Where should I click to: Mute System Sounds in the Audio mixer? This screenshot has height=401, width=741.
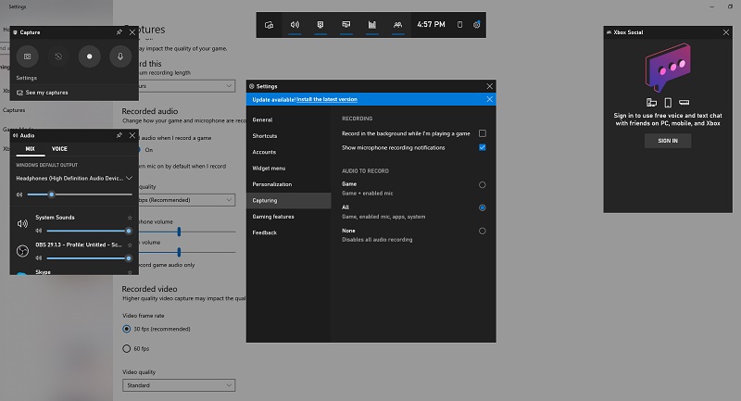(39, 231)
